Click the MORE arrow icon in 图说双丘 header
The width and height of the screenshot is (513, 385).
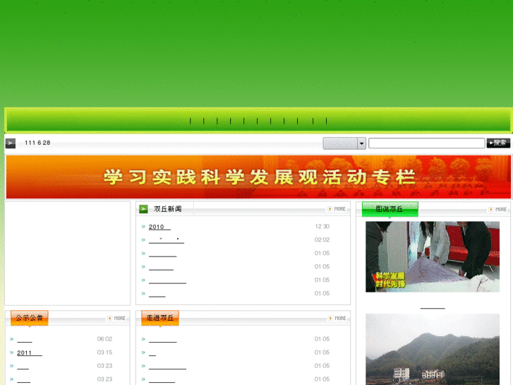pos(490,209)
